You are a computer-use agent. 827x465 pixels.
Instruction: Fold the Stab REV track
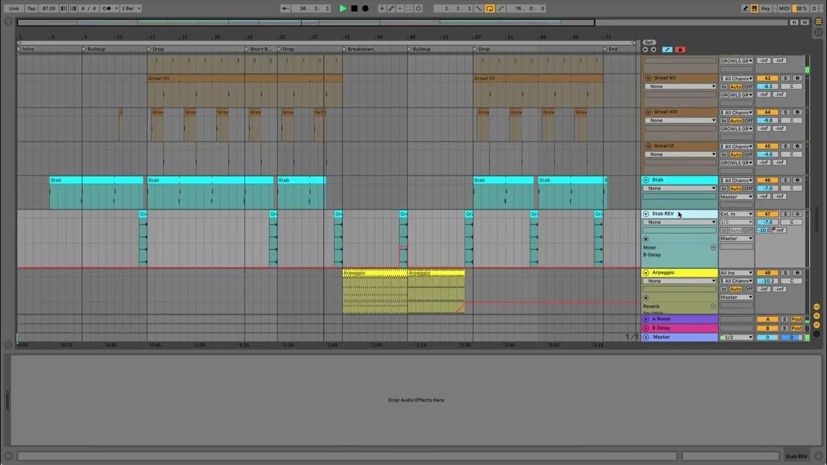pos(645,214)
